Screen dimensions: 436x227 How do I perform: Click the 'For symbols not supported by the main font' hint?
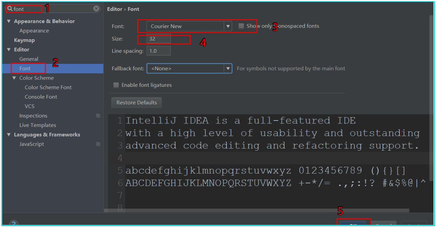pyautogui.click(x=291, y=68)
